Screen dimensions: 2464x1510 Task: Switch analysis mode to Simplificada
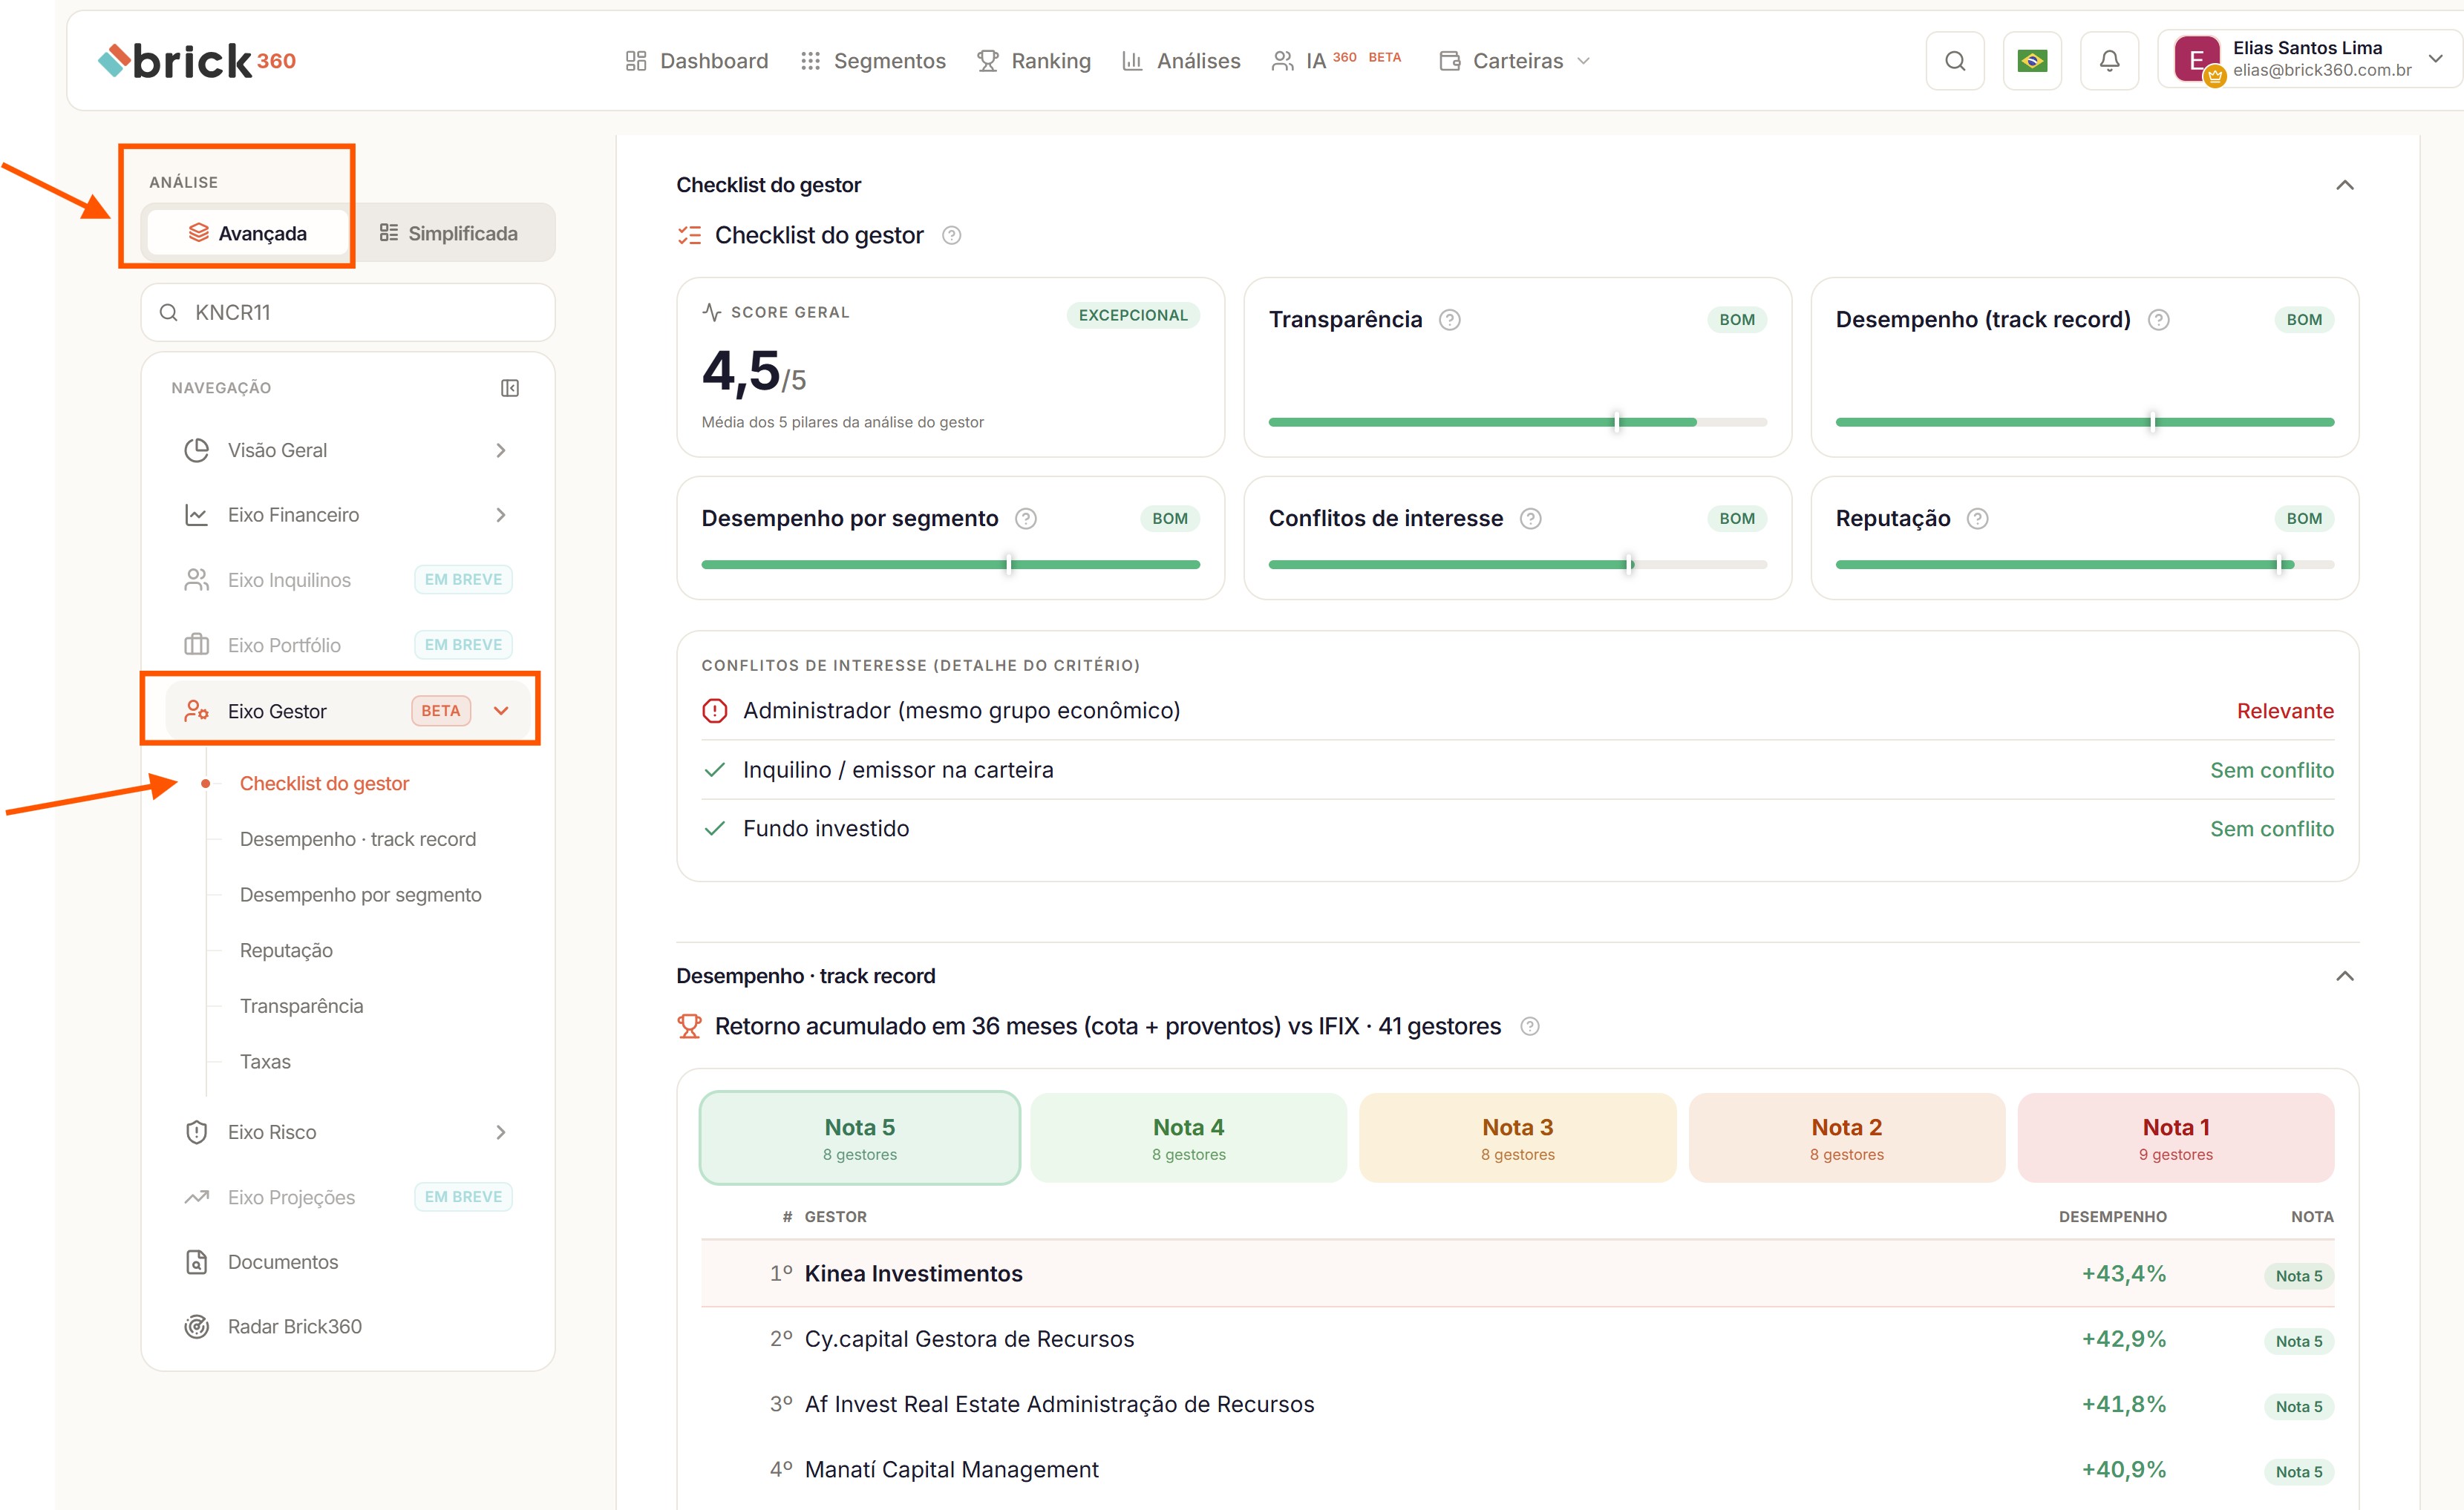pyautogui.click(x=449, y=233)
